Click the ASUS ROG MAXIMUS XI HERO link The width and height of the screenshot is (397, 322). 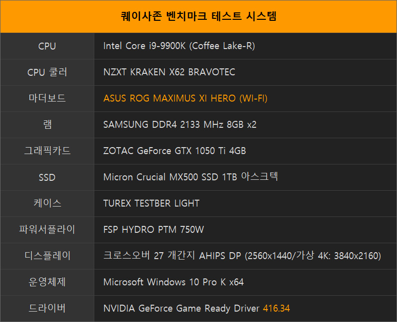tap(185, 99)
